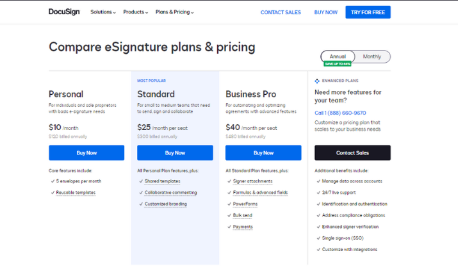
Task: Expand the Plans & Pricing menu
Action: pos(174,12)
